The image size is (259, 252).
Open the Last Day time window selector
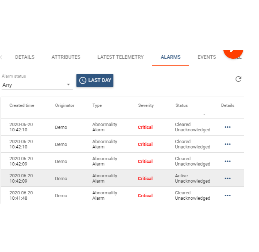coord(95,80)
